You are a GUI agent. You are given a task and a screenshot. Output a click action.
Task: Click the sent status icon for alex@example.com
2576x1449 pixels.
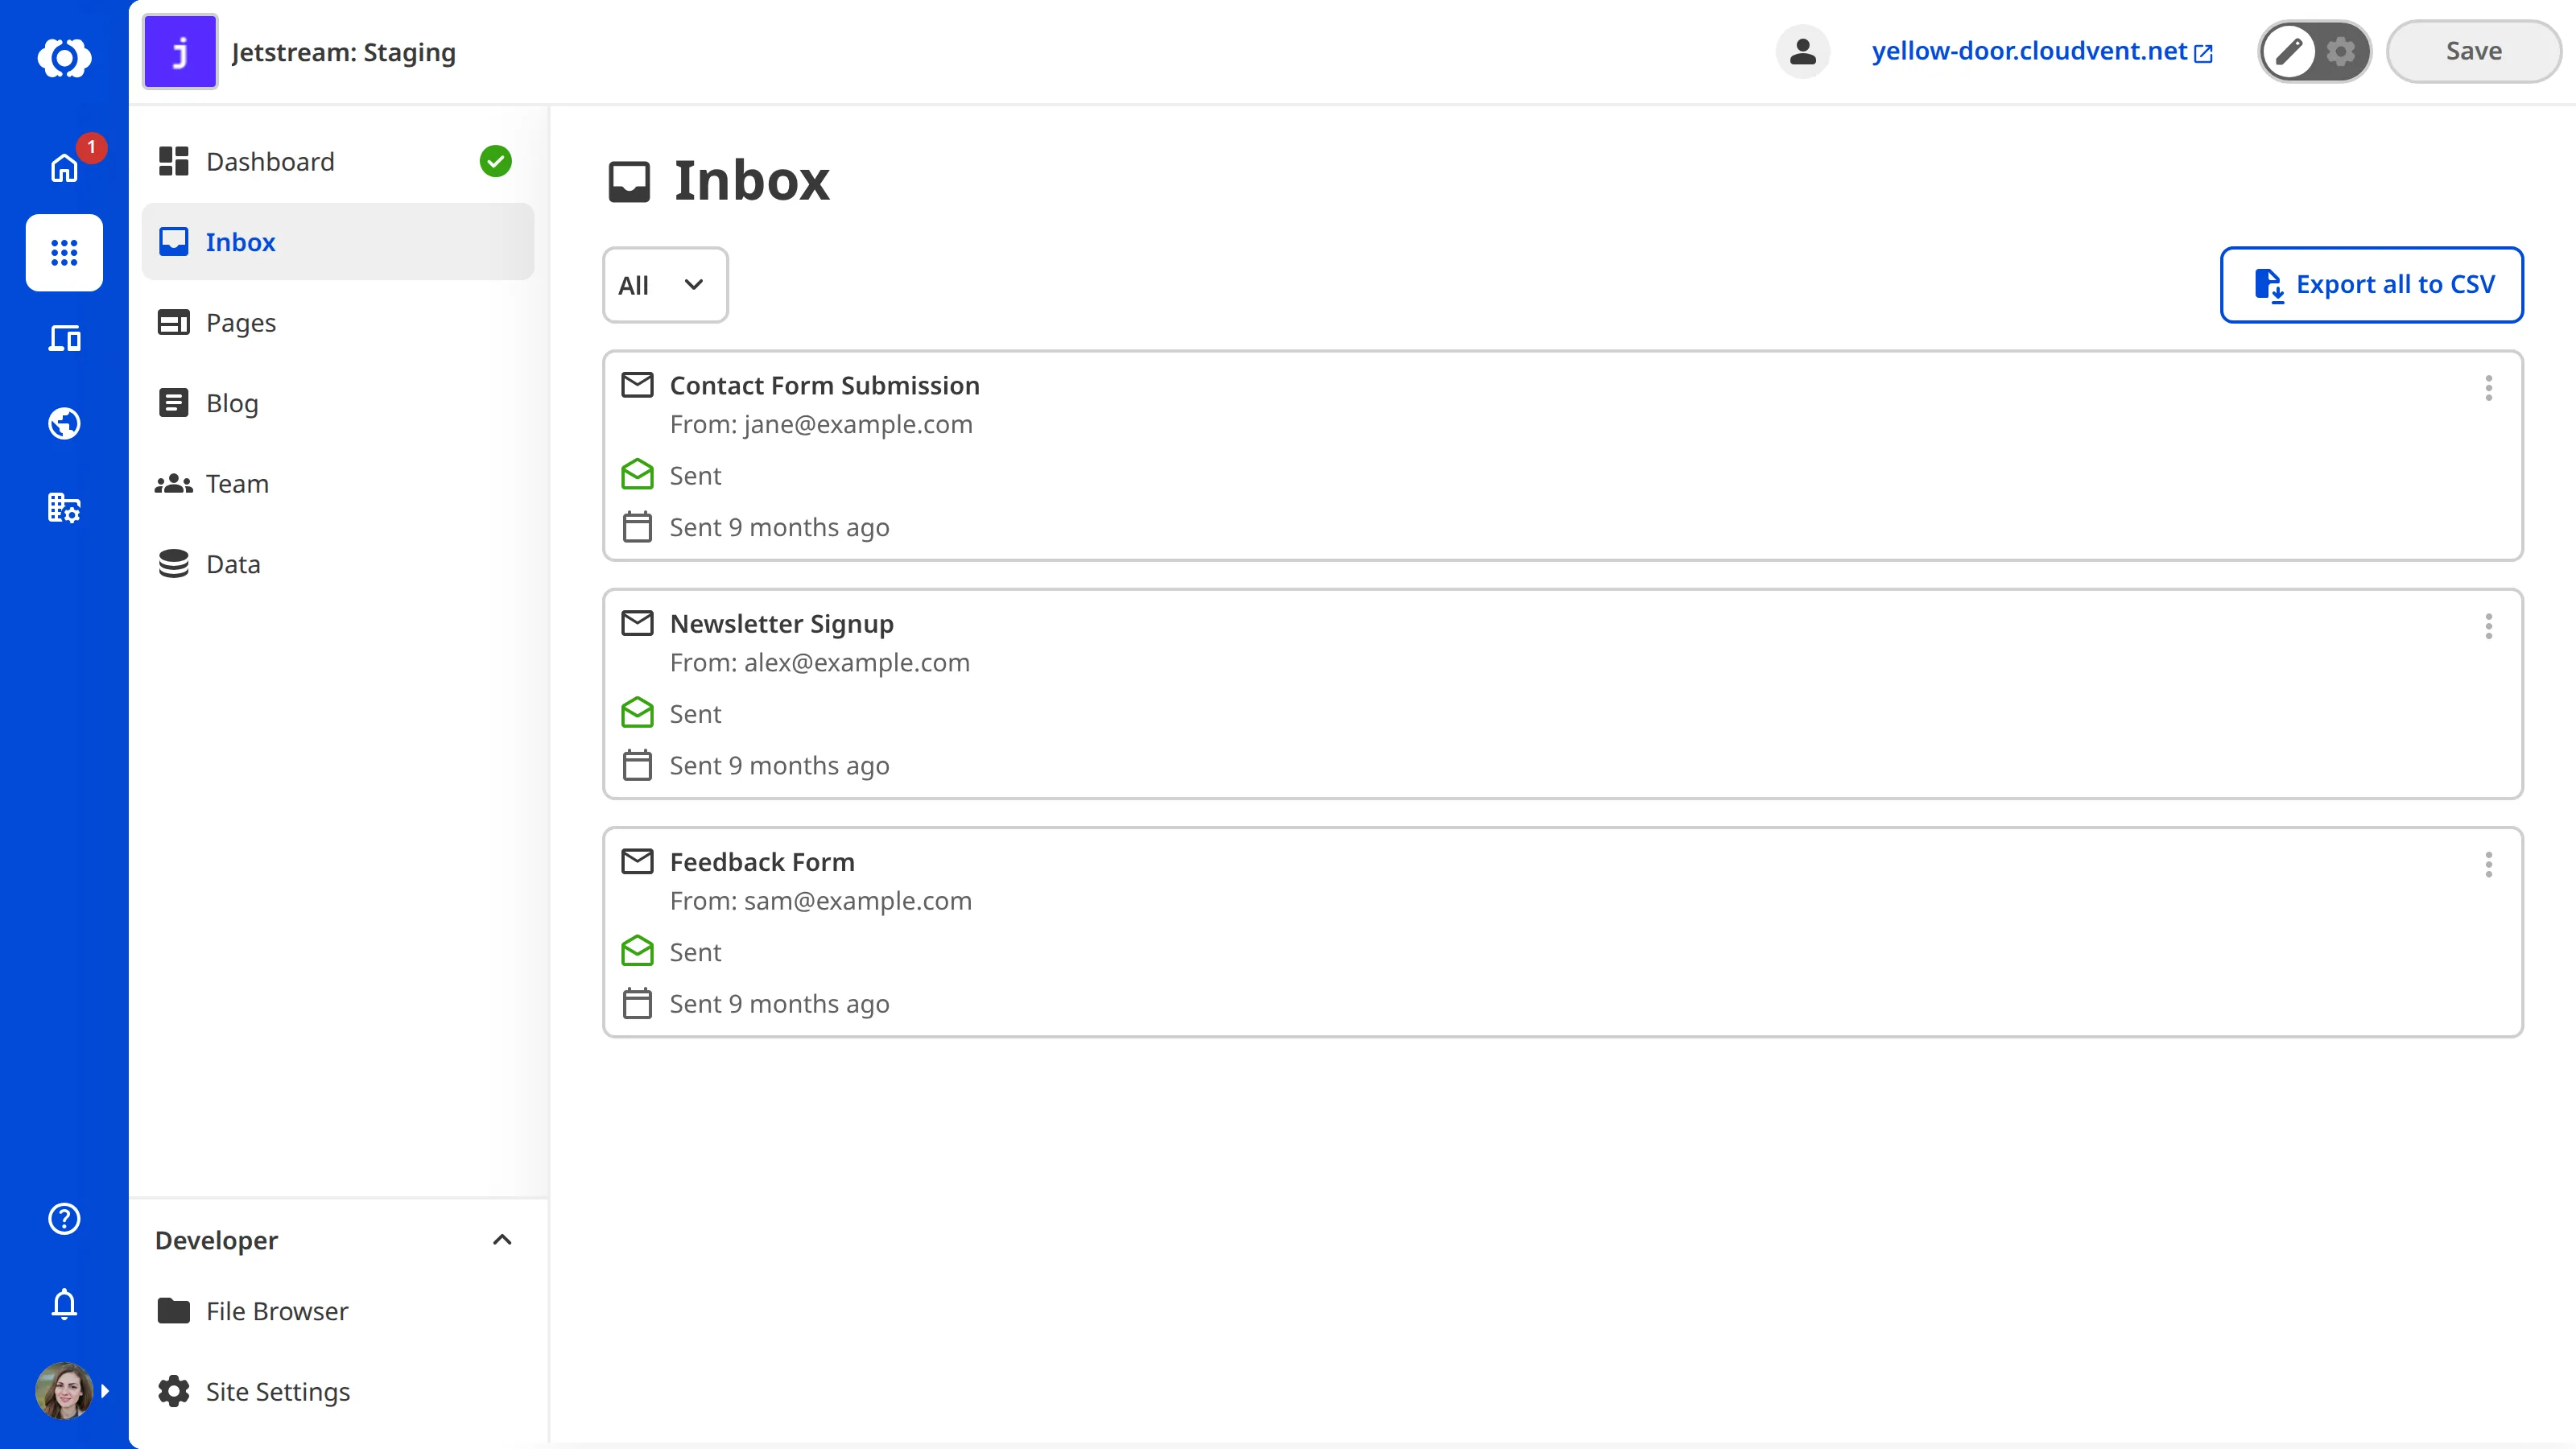637,712
